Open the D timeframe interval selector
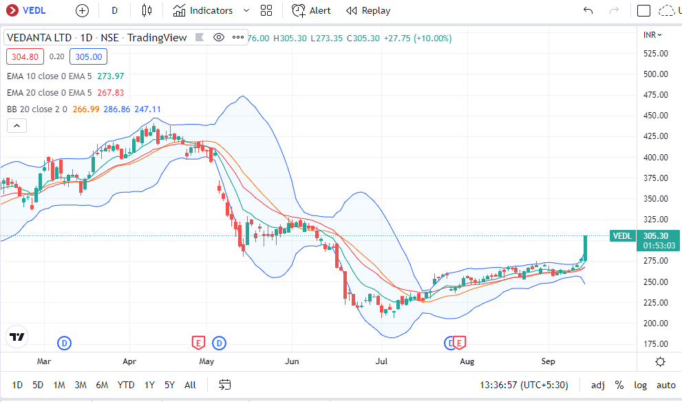 pos(114,10)
